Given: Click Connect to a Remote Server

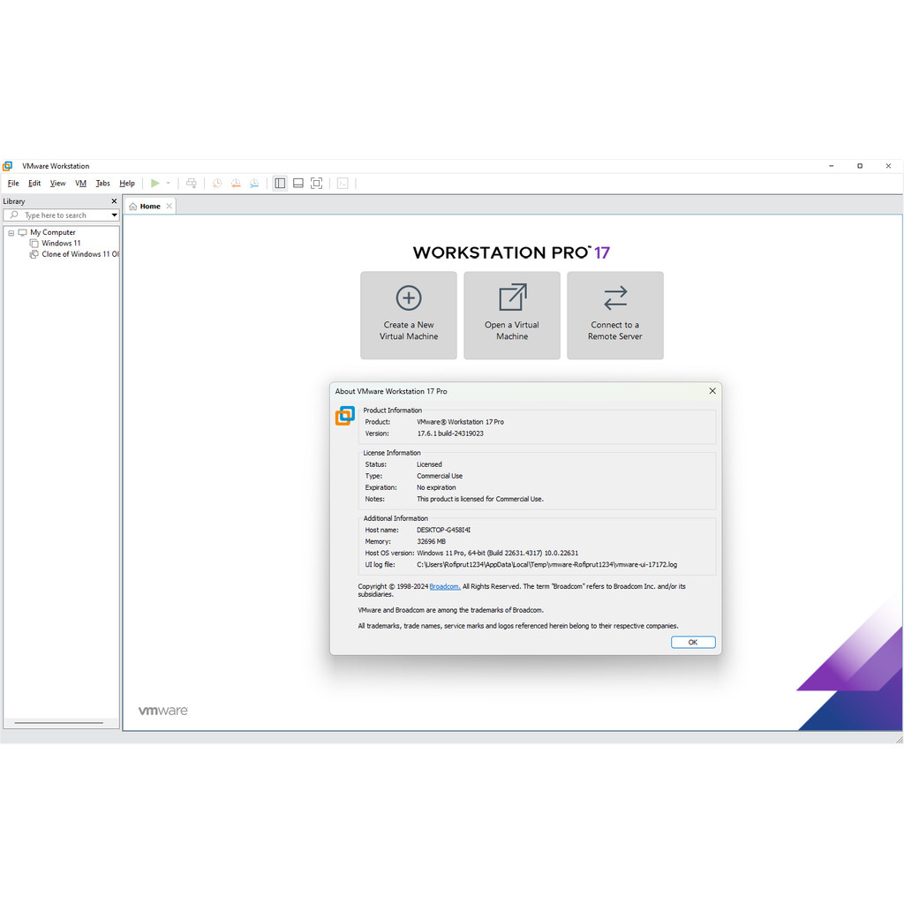Looking at the screenshot, I should [615, 315].
